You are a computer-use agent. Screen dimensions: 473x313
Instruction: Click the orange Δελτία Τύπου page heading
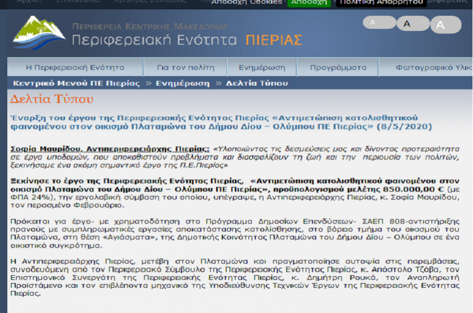(x=52, y=99)
